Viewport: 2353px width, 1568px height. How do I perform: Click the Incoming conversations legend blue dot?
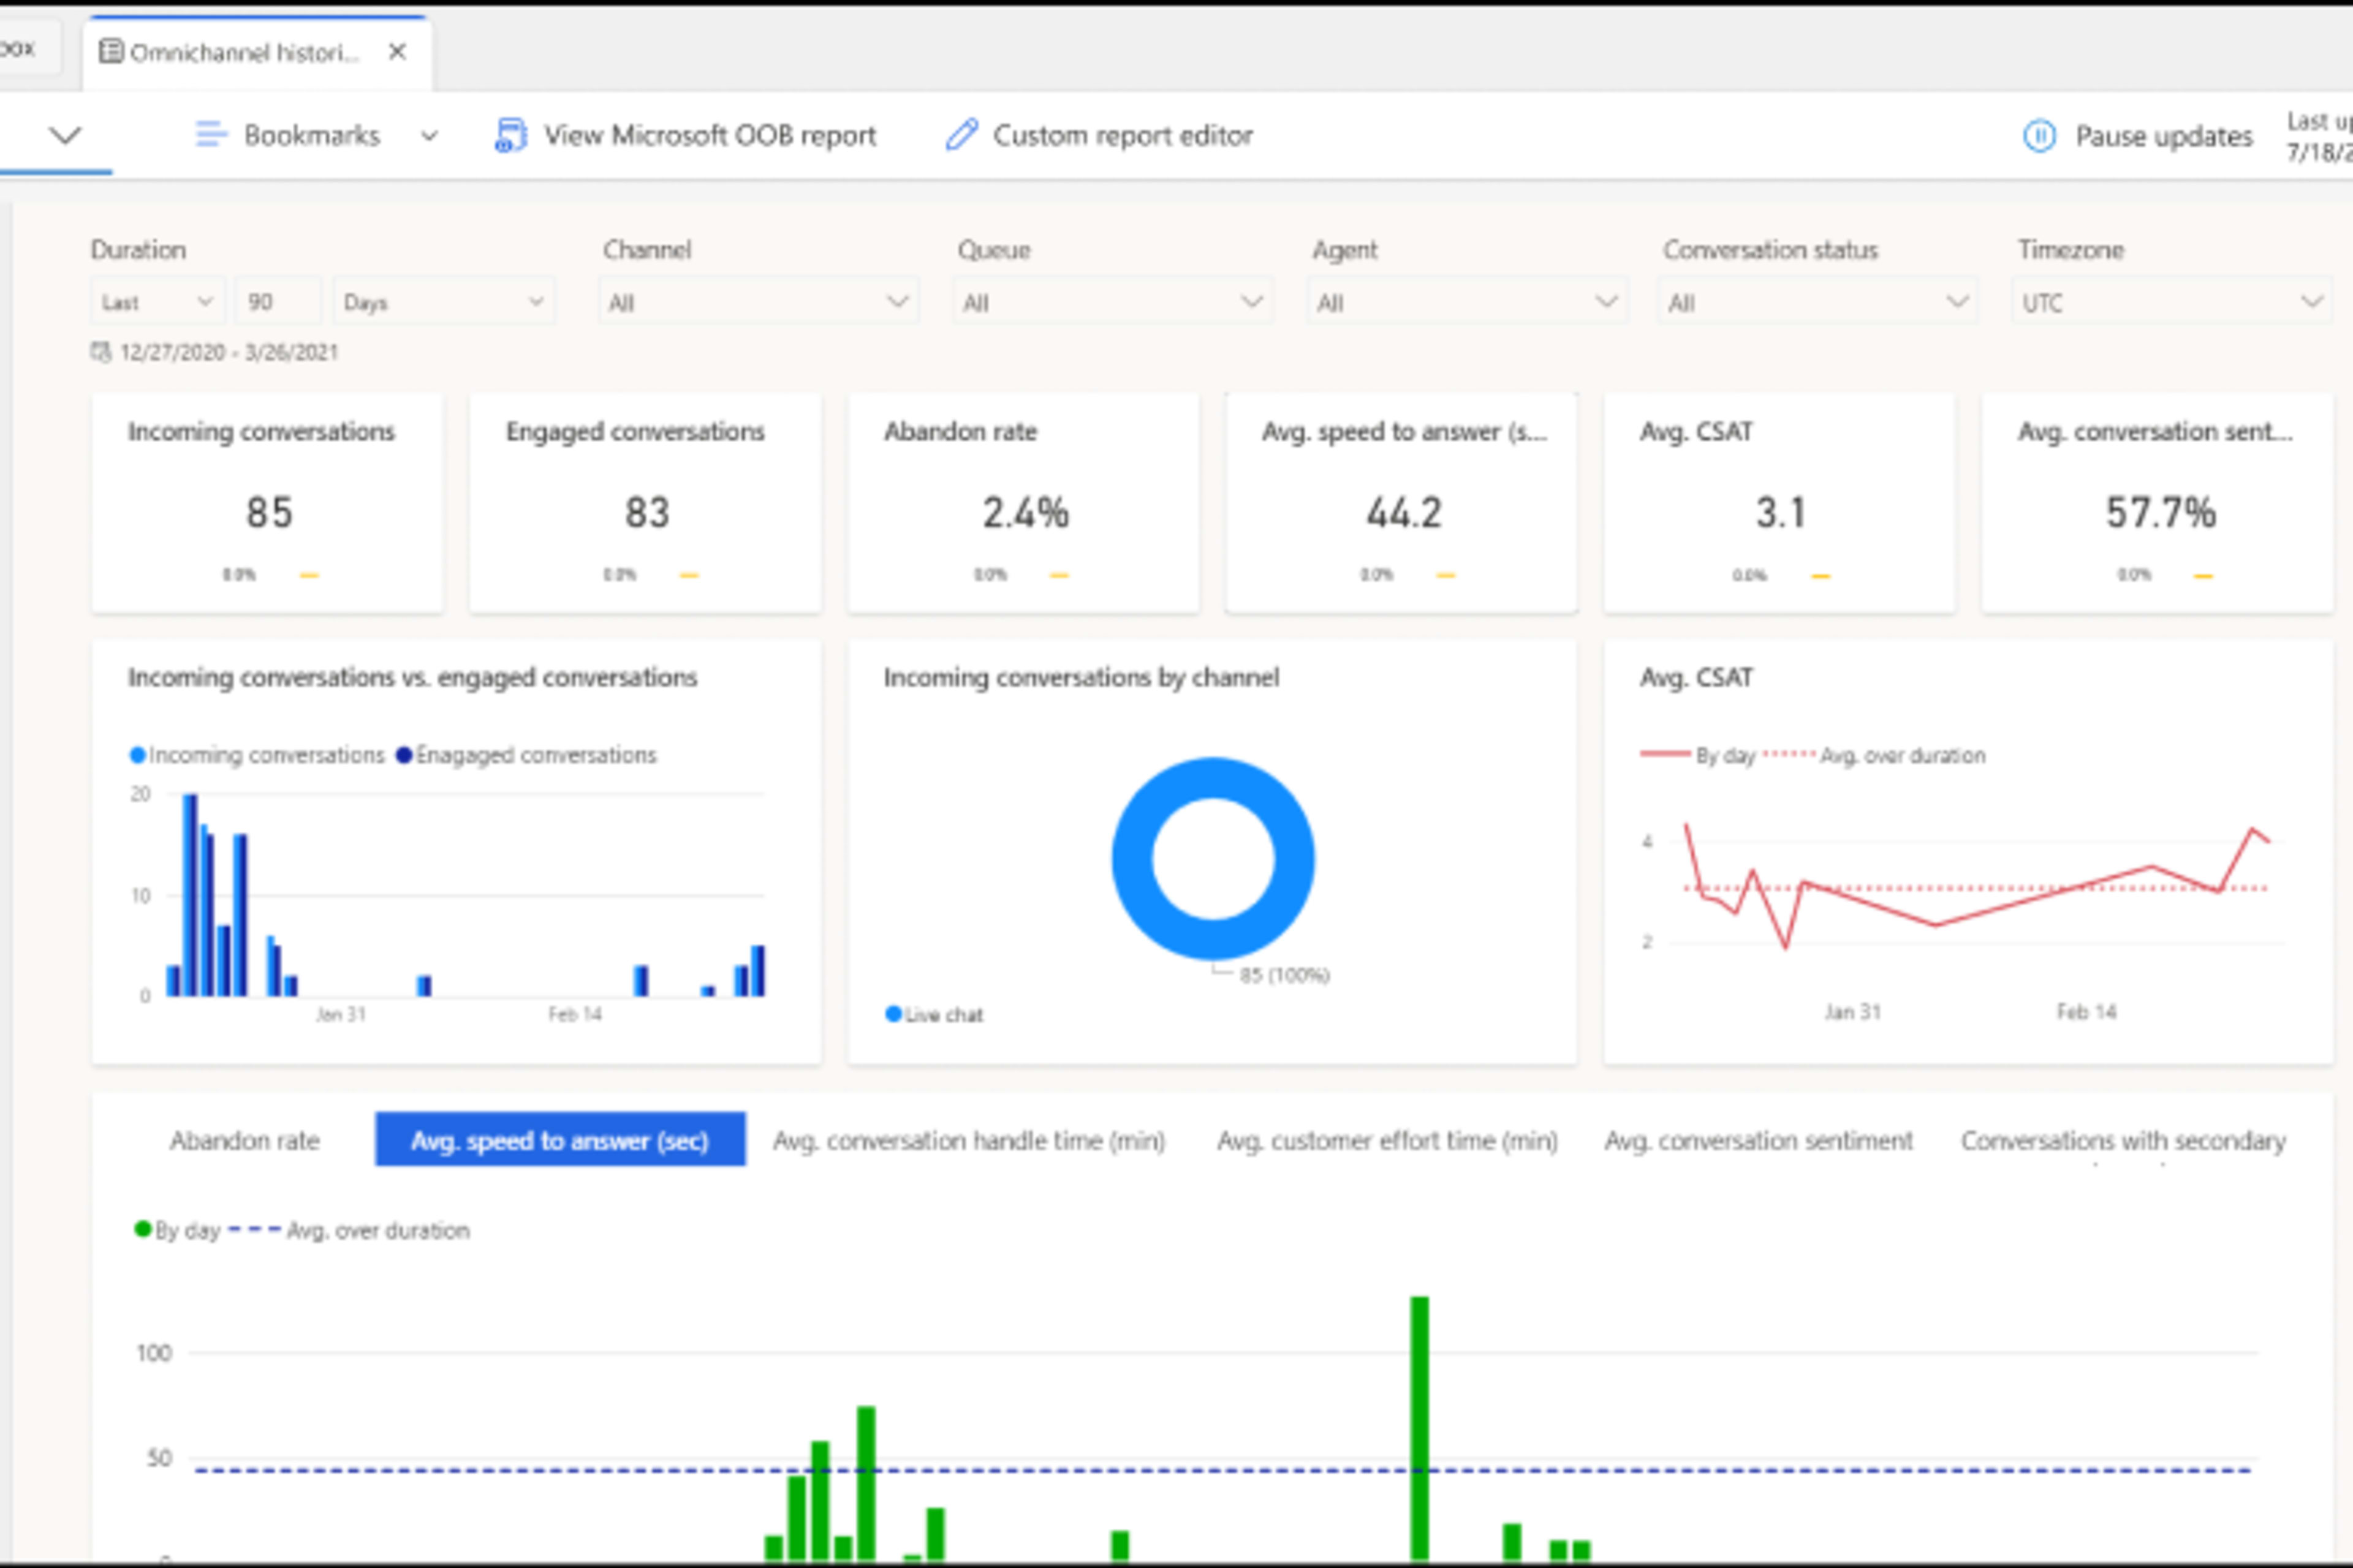pyautogui.click(x=138, y=755)
